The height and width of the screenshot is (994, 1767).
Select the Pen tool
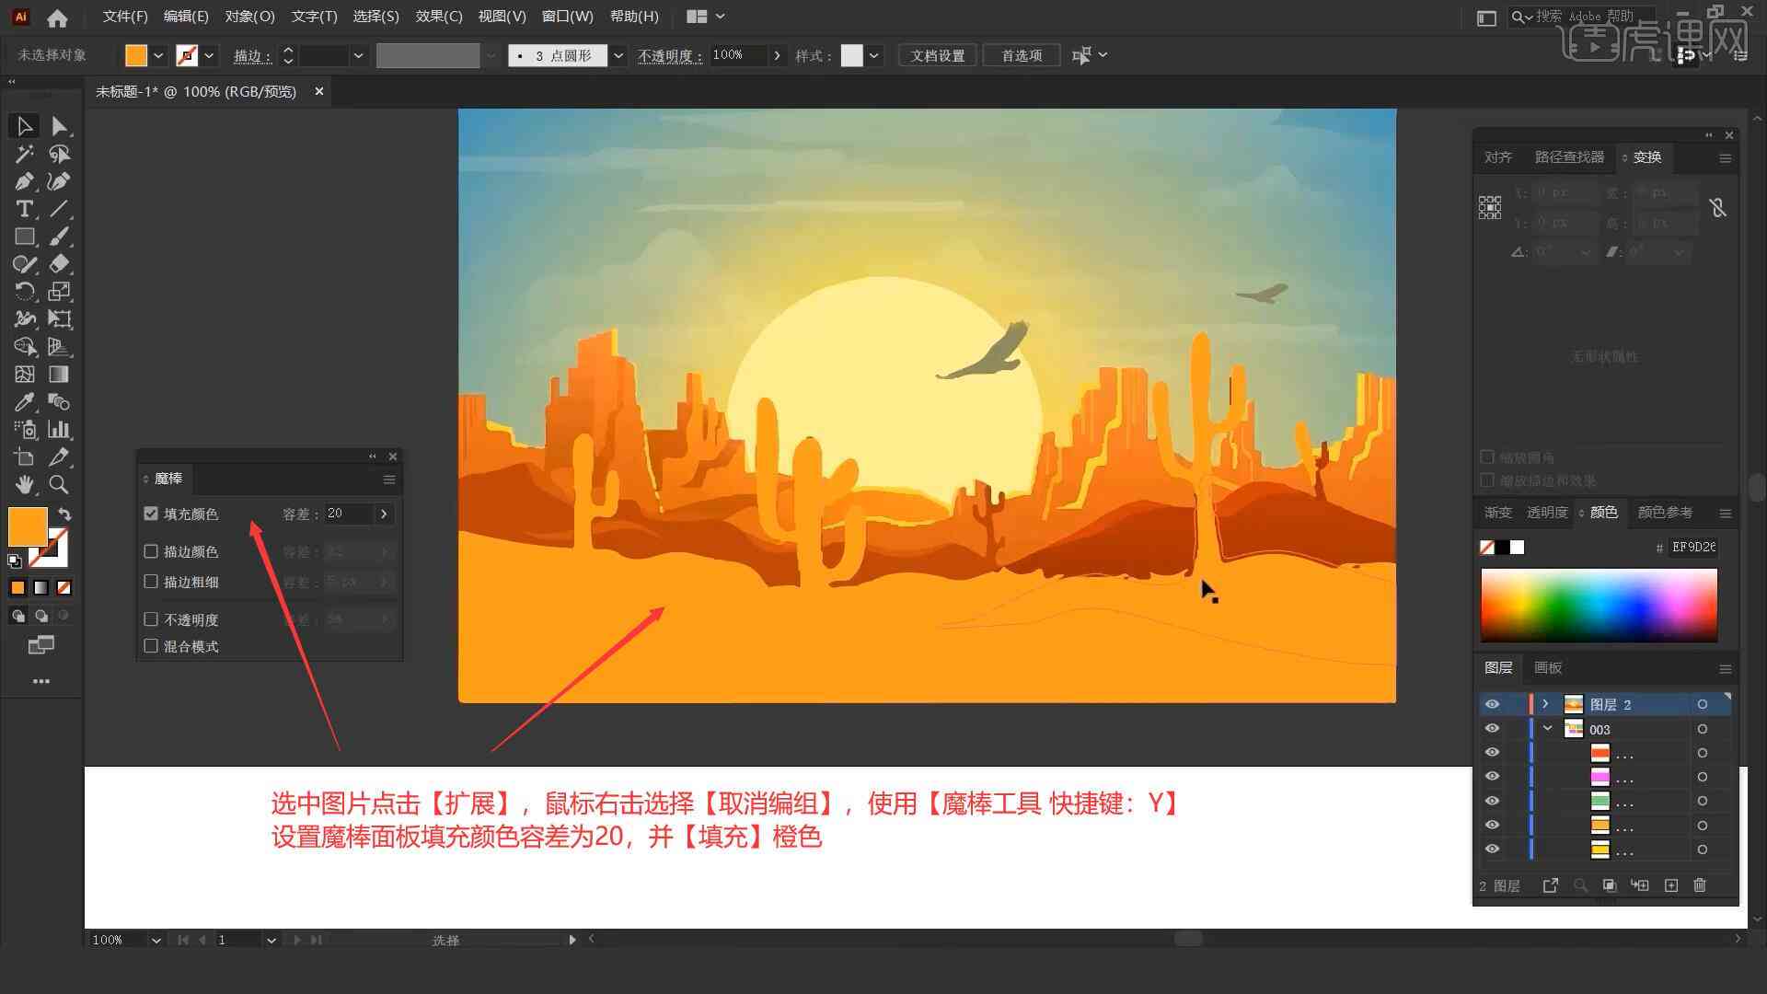click(x=22, y=180)
